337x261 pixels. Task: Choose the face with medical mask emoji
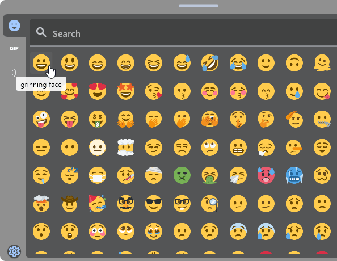coord(98,175)
